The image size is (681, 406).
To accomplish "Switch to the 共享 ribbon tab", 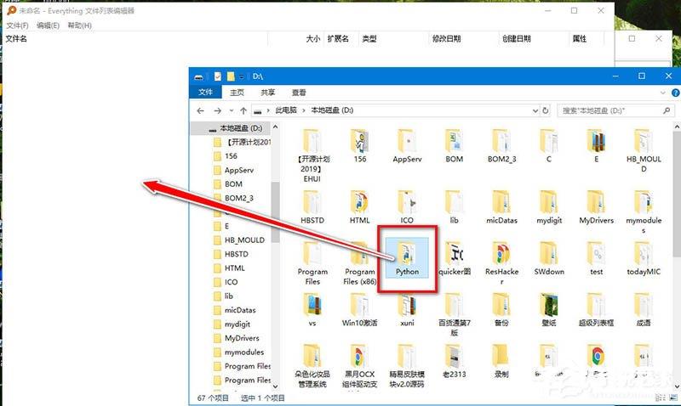I will pyautogui.click(x=267, y=93).
